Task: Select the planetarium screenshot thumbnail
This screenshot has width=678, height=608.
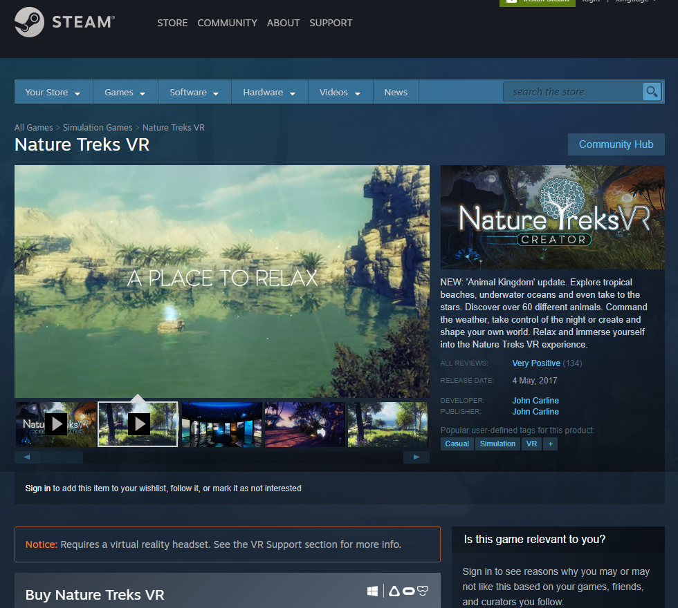Action: click(x=222, y=424)
